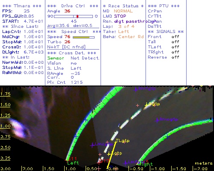Open the Race Status panel header
This screenshot has height=171, width=214.
pos(123,6)
